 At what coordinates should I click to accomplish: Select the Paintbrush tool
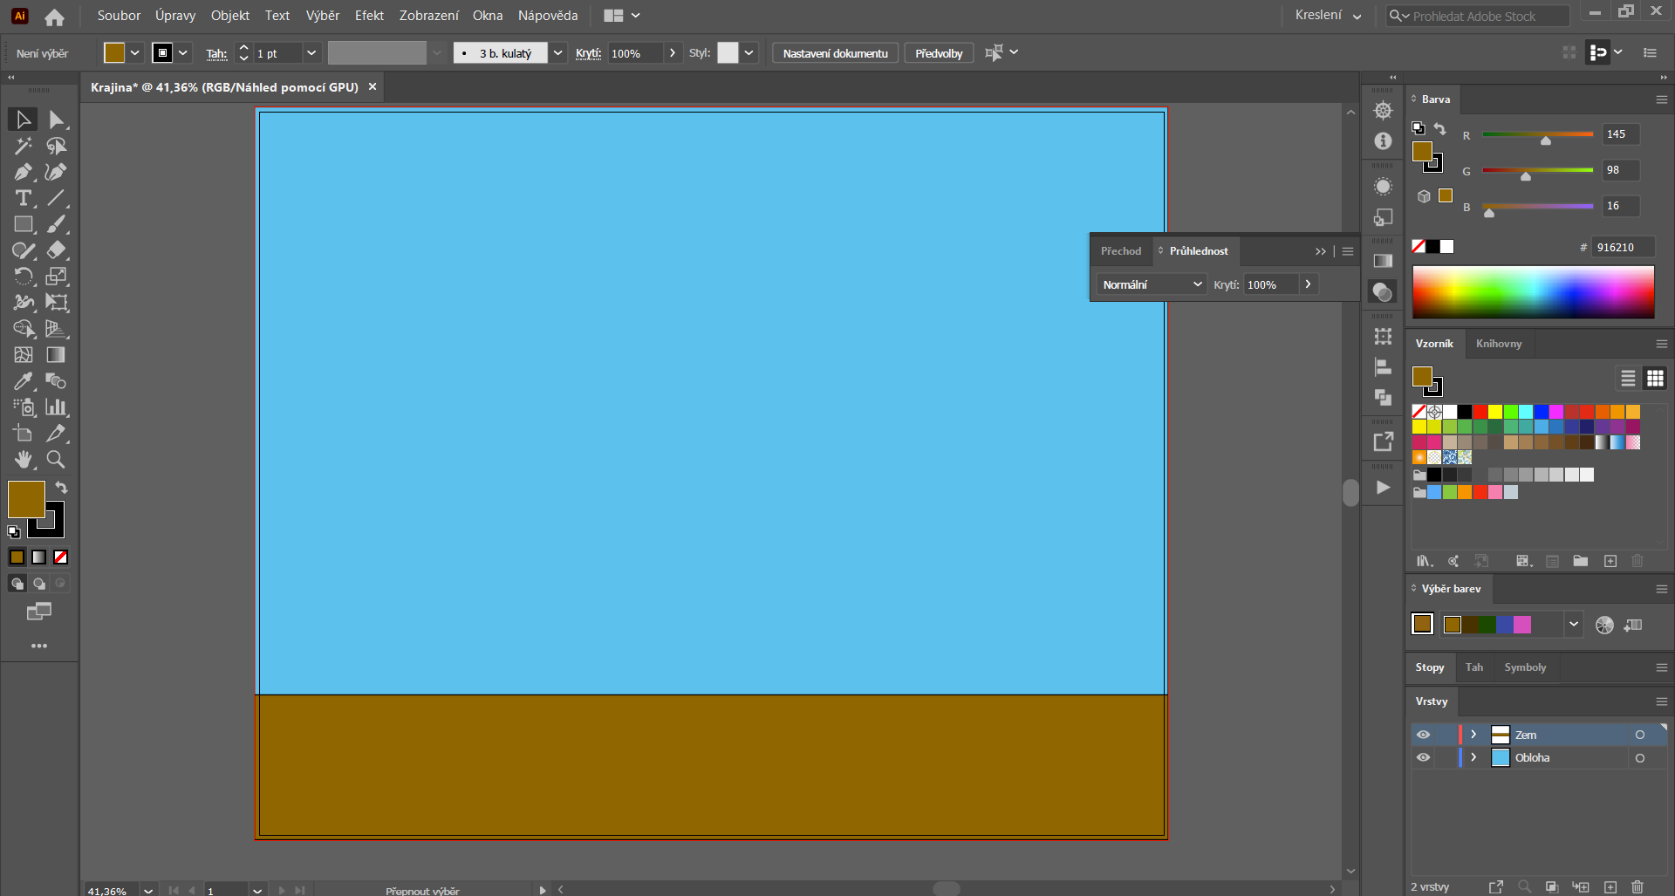click(x=55, y=224)
